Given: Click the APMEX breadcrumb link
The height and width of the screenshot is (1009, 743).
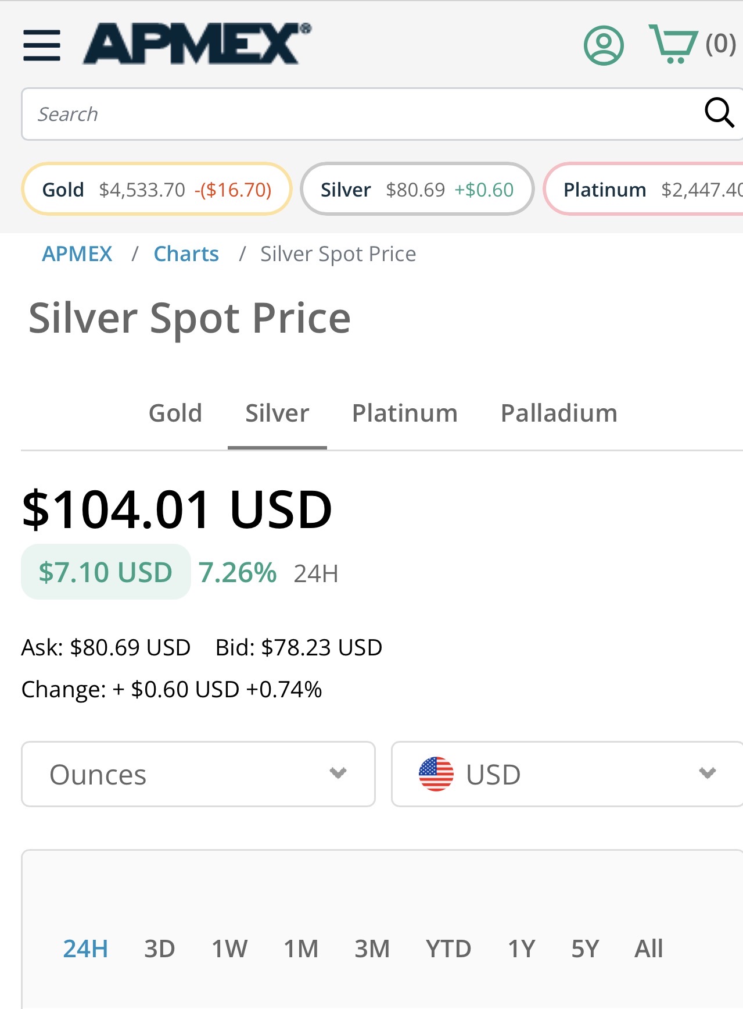Looking at the screenshot, I should 77,254.
